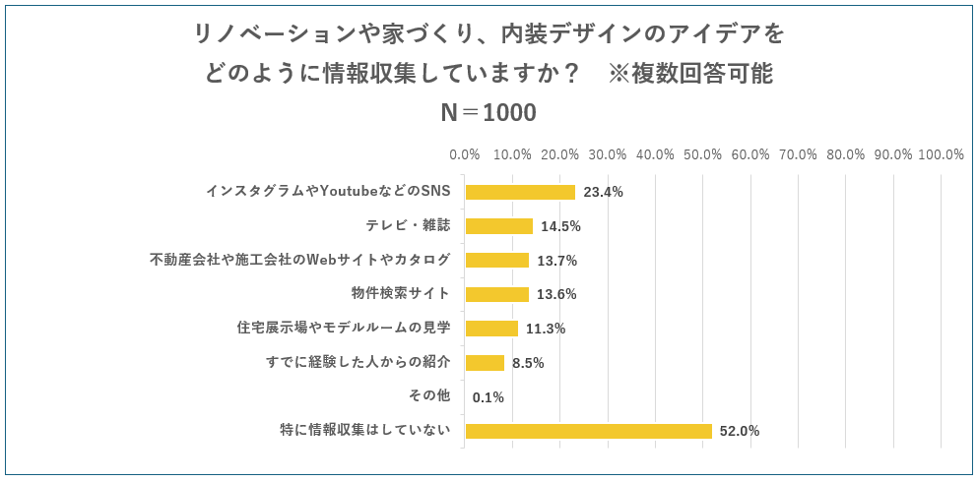The width and height of the screenshot is (977, 482).
Task: Click the 52.0% data label
Action: [x=740, y=431]
